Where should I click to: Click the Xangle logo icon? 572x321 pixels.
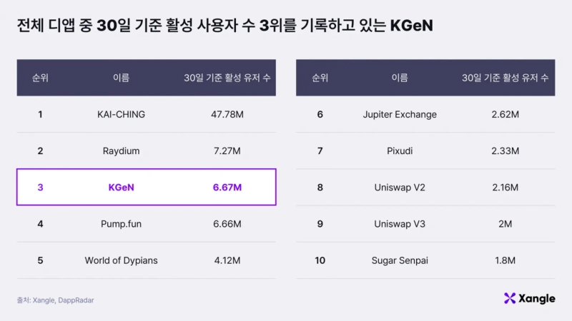point(510,298)
